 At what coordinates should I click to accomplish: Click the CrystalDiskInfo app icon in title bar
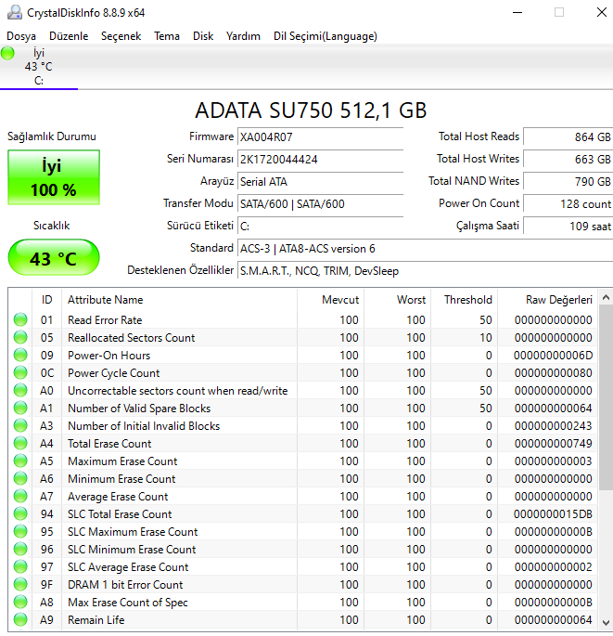[12, 12]
